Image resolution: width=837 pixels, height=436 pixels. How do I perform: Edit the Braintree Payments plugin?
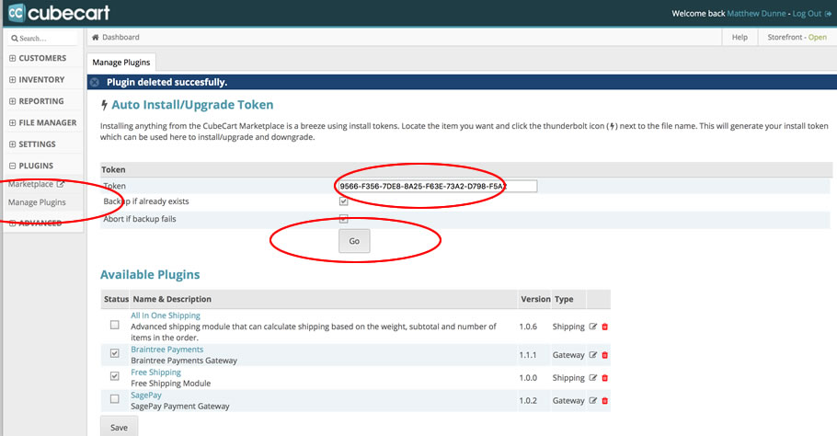(592, 355)
